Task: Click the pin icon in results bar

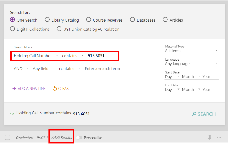Action: click(x=209, y=138)
